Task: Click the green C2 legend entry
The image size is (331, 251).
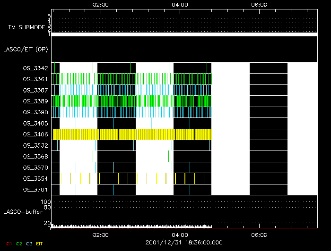Action: coord(19,243)
